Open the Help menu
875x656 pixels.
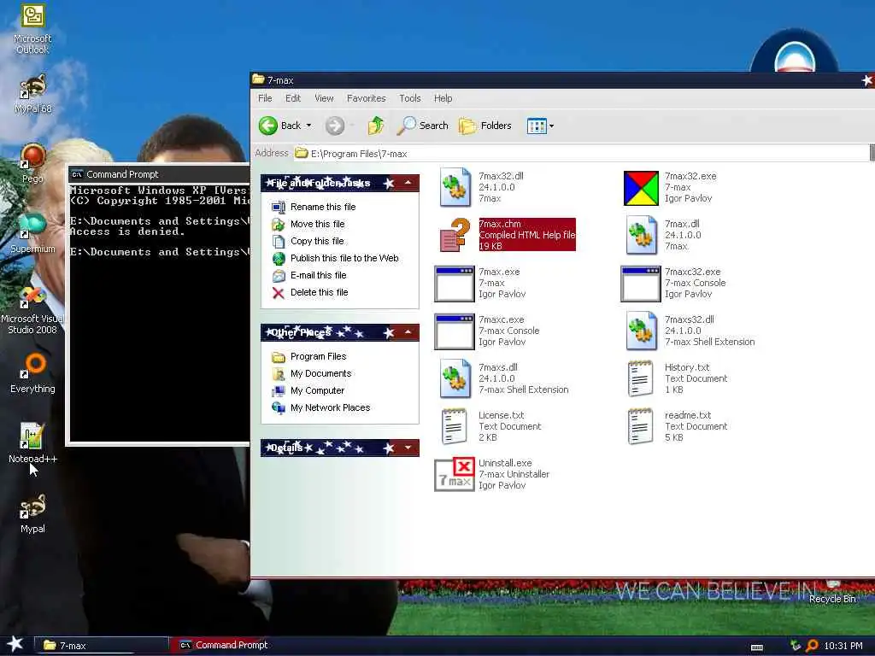[x=443, y=98]
